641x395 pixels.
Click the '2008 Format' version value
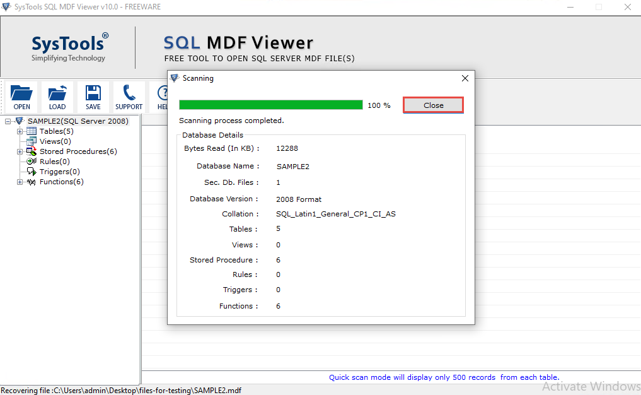pos(299,199)
